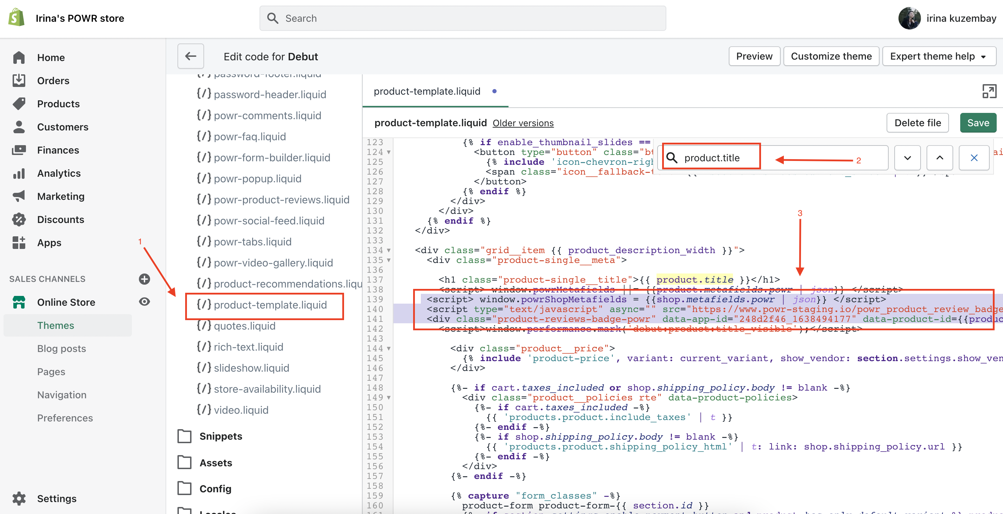Open Blog posts under Online Store

tap(61, 349)
